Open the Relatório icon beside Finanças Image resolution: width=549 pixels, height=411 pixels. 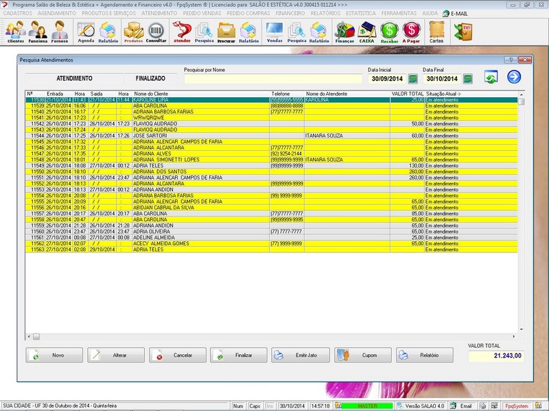[319, 32]
